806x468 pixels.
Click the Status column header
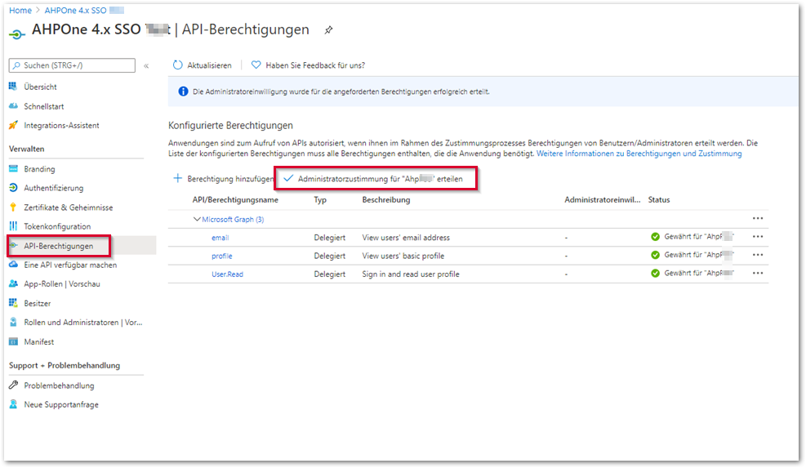click(659, 200)
